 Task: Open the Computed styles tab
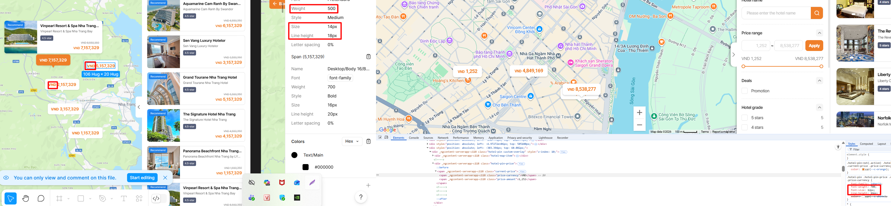tap(866, 144)
